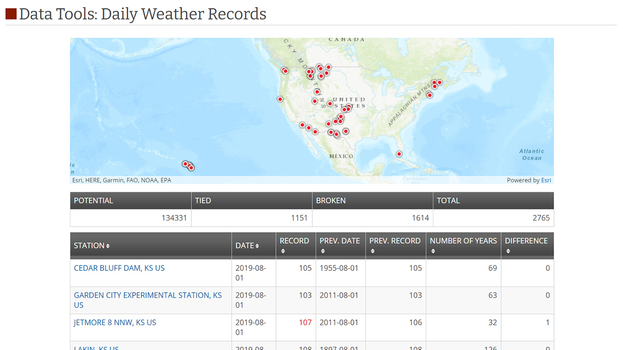Click the red record value 107

(305, 322)
